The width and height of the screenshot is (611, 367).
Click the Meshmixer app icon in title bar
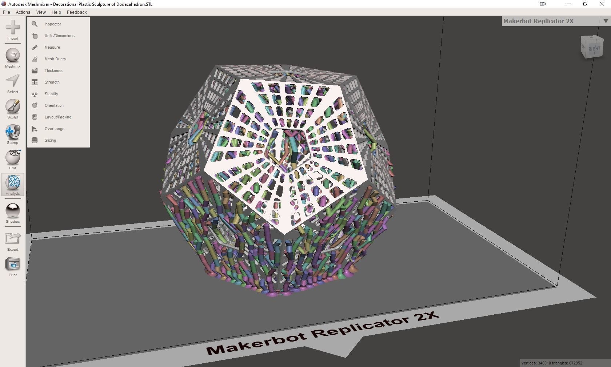[x=4, y=4]
